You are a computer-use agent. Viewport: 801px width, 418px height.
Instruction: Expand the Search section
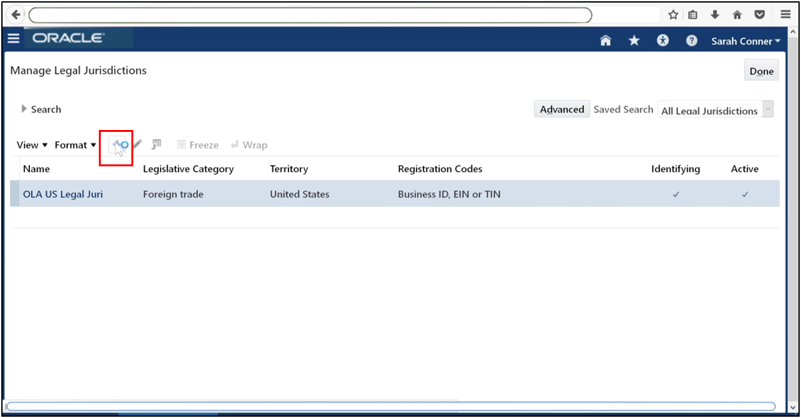tap(41, 109)
